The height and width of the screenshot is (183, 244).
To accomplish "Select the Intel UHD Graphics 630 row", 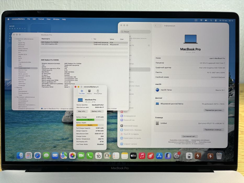I will 84,44.
